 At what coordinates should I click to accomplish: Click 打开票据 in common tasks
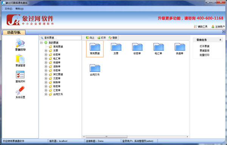(204, 46)
